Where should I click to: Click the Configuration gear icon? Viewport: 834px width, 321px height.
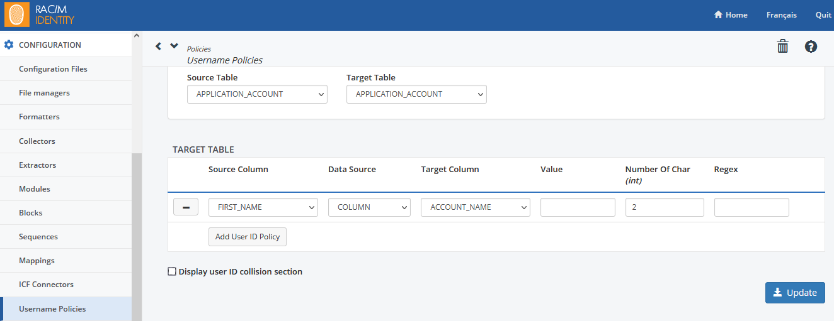point(9,45)
